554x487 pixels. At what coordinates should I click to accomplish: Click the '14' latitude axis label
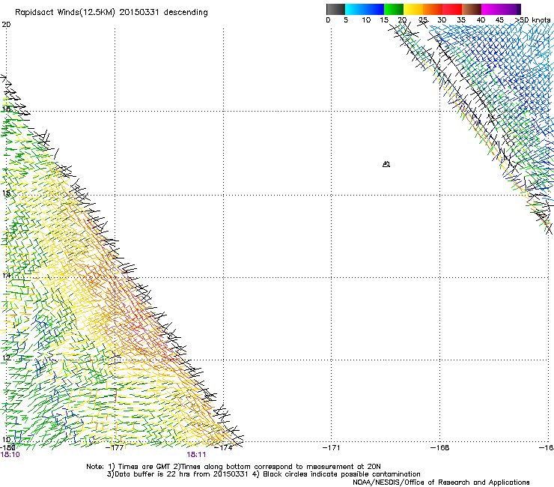pos(6,275)
